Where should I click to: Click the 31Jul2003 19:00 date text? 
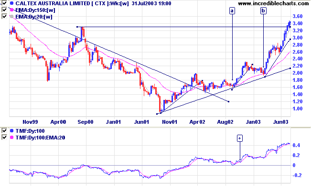point(151,3)
